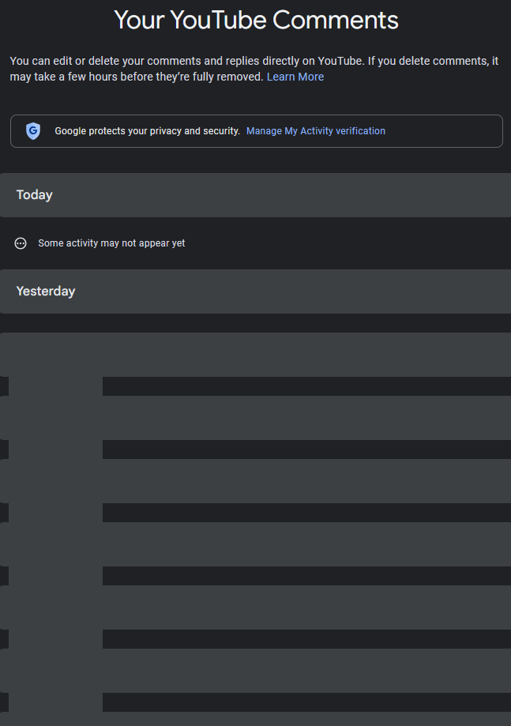
Task: Open Manage My Activity verification link
Action: click(316, 131)
